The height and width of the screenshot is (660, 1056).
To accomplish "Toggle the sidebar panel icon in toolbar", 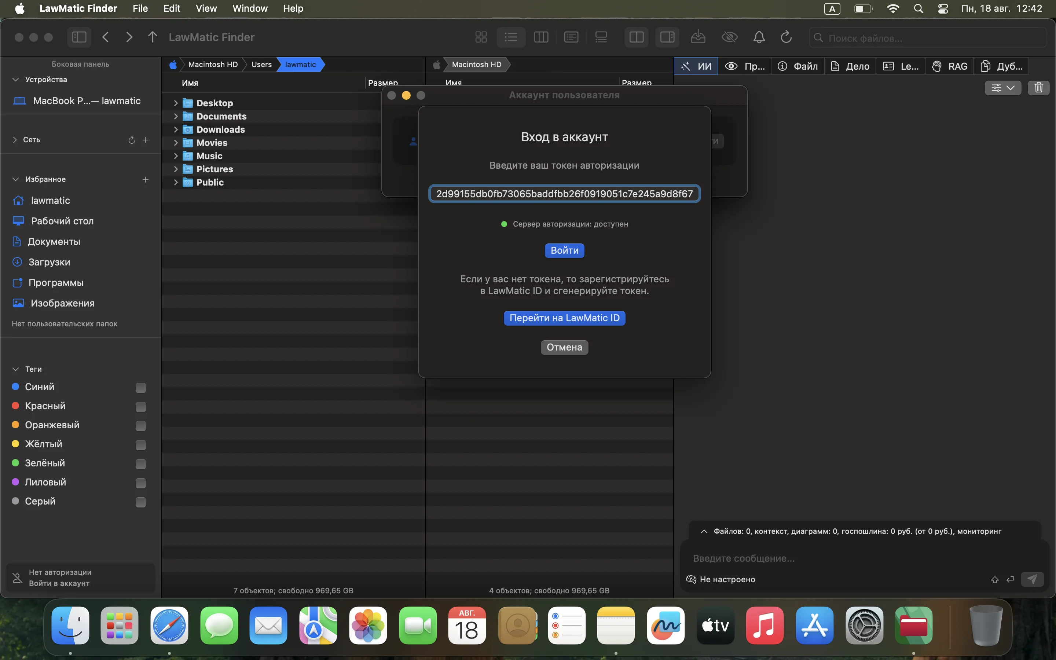I will pos(79,37).
